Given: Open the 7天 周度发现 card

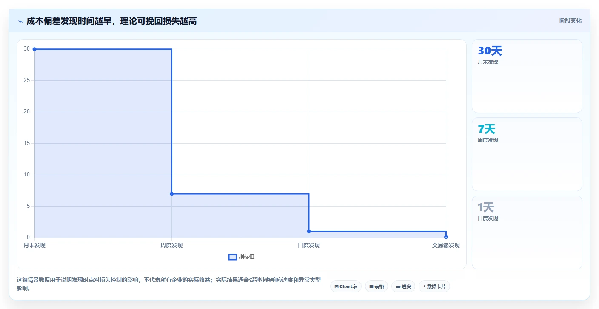Looking at the screenshot, I should (527, 154).
